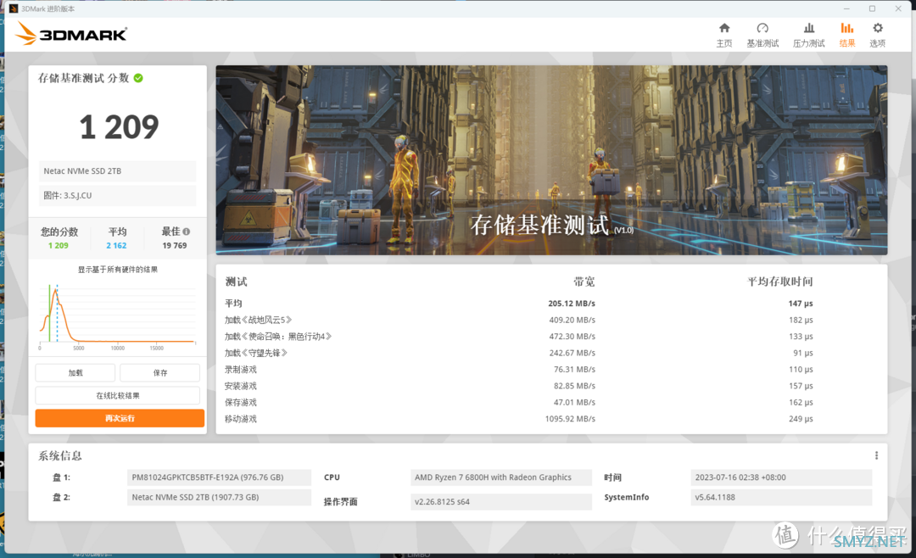Click the SystemInfo v5.64.1188 field
916x558 pixels.
pyautogui.click(x=781, y=497)
